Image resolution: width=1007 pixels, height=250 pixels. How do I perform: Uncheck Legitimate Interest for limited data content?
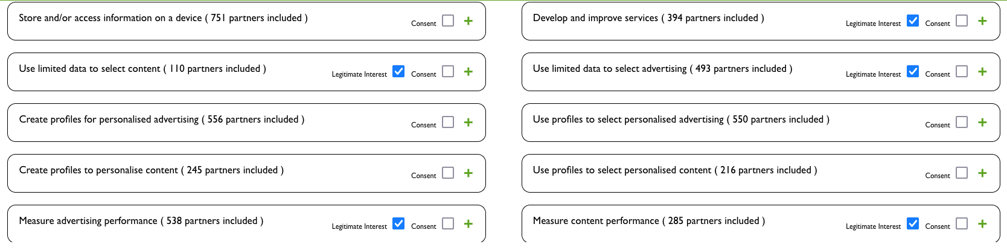pos(398,71)
